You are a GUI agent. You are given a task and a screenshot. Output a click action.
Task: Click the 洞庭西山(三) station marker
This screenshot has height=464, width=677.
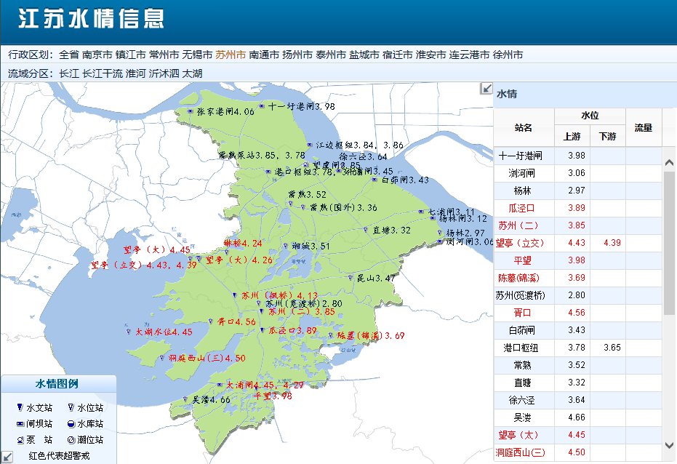coord(162,358)
